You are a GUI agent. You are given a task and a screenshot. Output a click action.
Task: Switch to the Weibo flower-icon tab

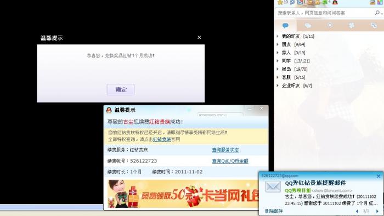tap(352, 25)
